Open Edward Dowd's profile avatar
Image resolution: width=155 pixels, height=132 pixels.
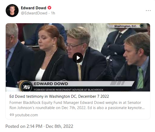click(12, 11)
